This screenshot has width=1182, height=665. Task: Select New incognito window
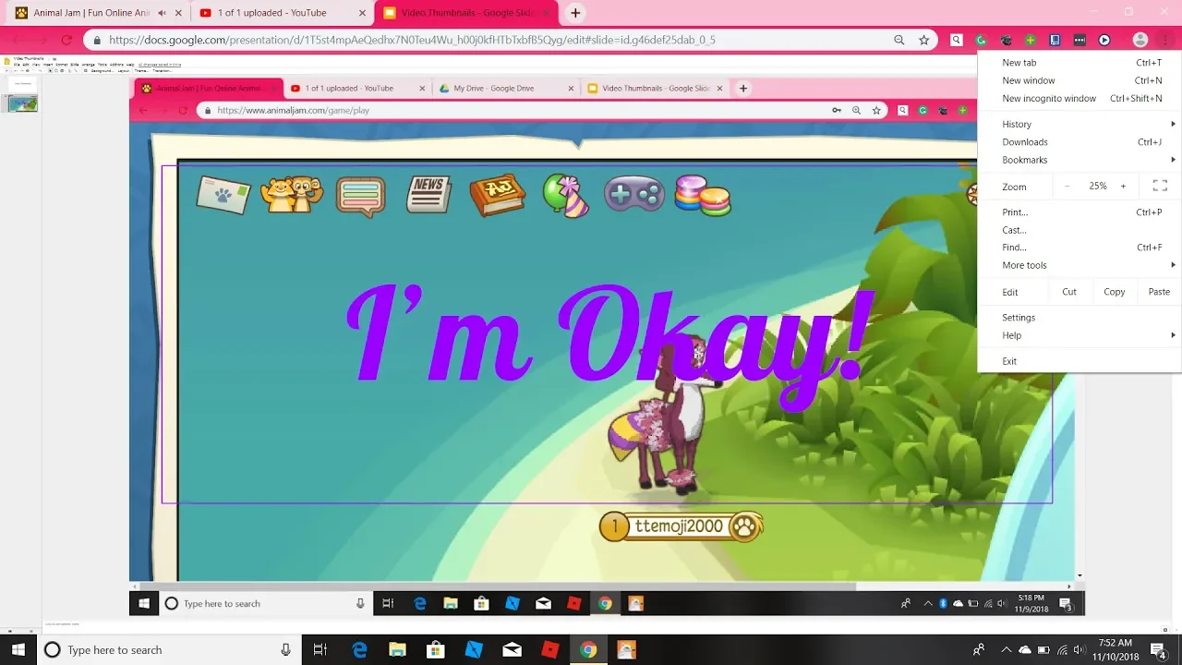point(1079,98)
